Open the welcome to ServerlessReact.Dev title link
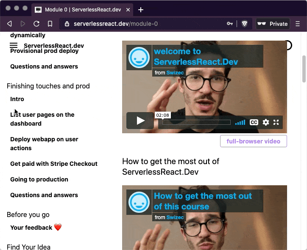This screenshot has height=250, width=307. (x=196, y=57)
